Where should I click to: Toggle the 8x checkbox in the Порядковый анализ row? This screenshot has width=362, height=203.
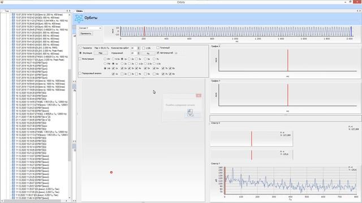170,74
